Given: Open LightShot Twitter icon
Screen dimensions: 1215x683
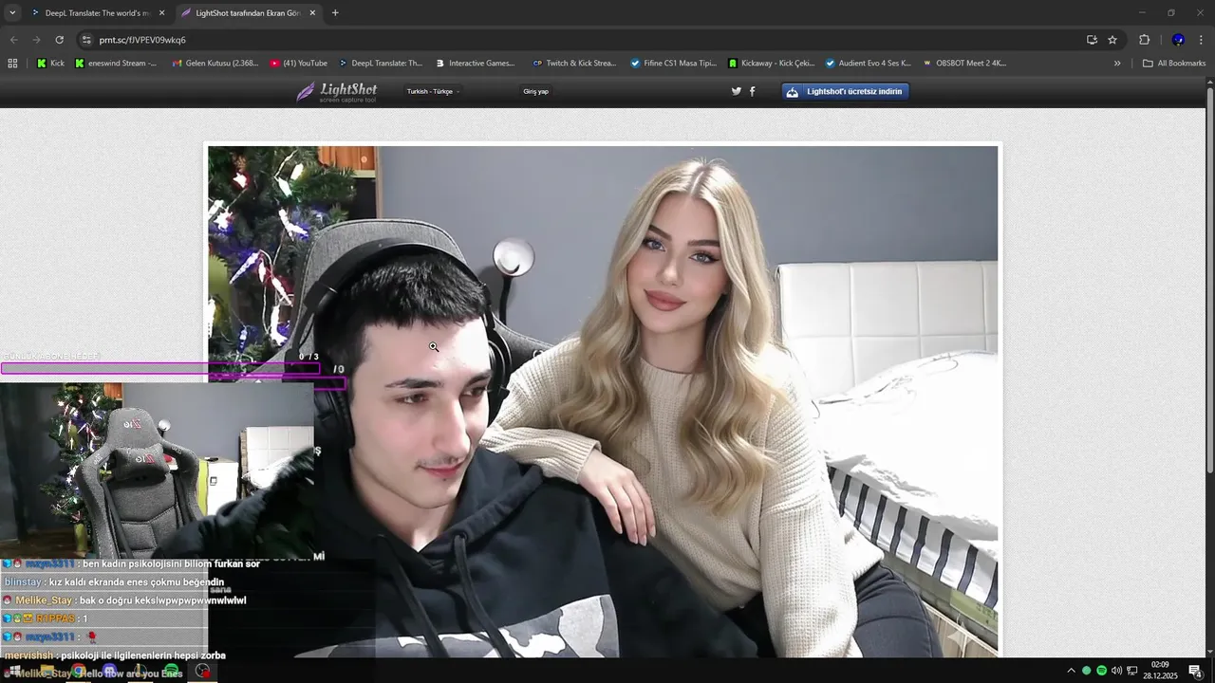Looking at the screenshot, I should tap(736, 92).
